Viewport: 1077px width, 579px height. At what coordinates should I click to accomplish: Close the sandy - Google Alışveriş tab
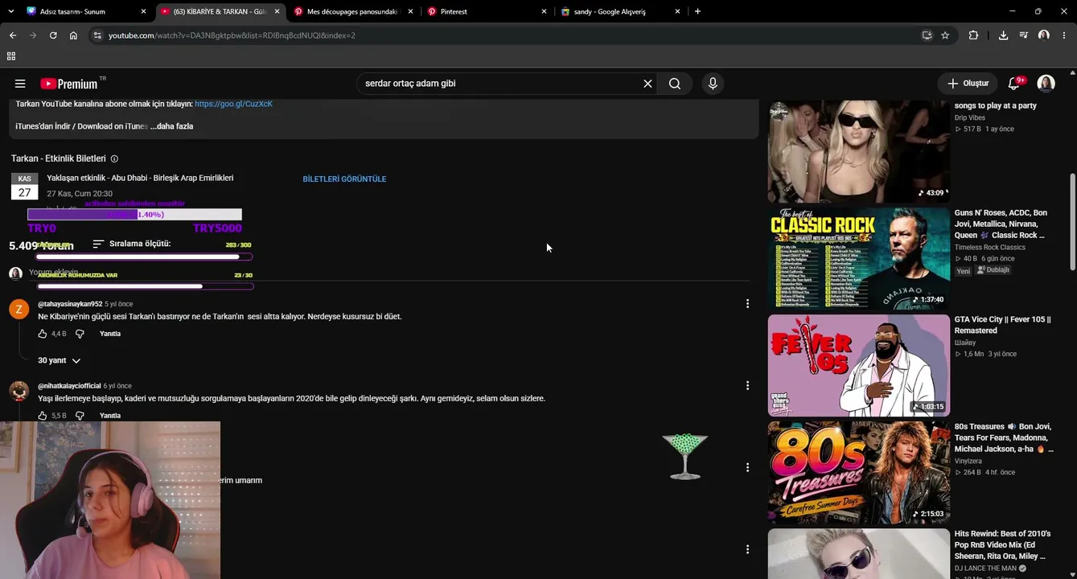[677, 11]
